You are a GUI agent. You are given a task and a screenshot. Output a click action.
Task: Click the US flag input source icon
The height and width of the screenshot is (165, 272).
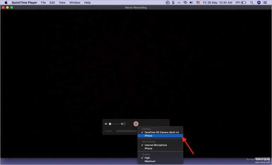tap(198, 2)
